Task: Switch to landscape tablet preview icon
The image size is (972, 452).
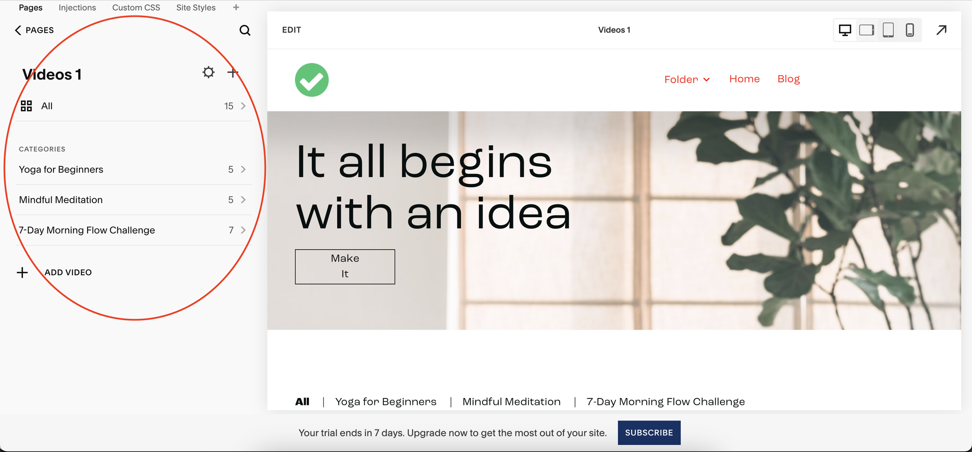Action: pyautogui.click(x=867, y=30)
